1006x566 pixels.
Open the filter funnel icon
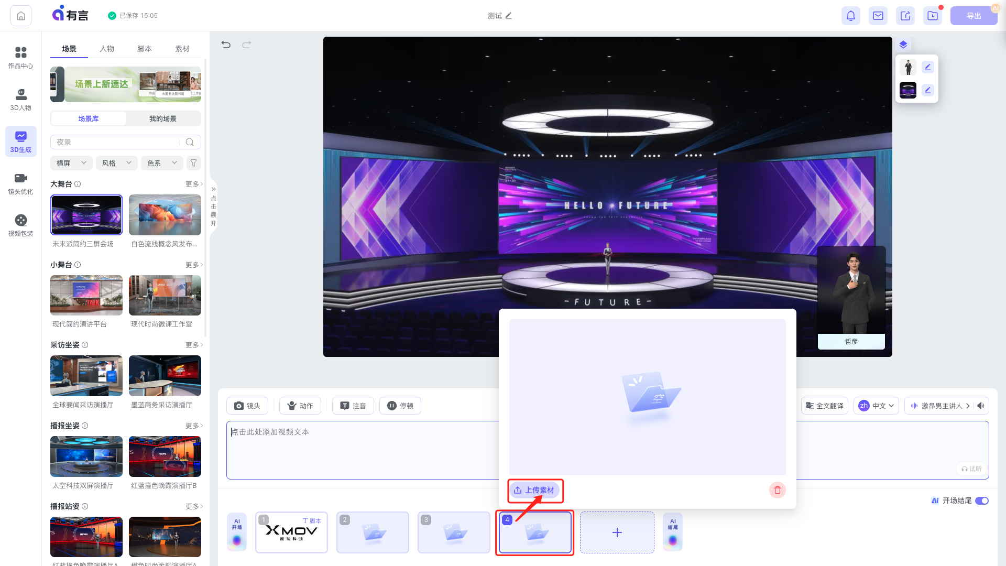(194, 163)
